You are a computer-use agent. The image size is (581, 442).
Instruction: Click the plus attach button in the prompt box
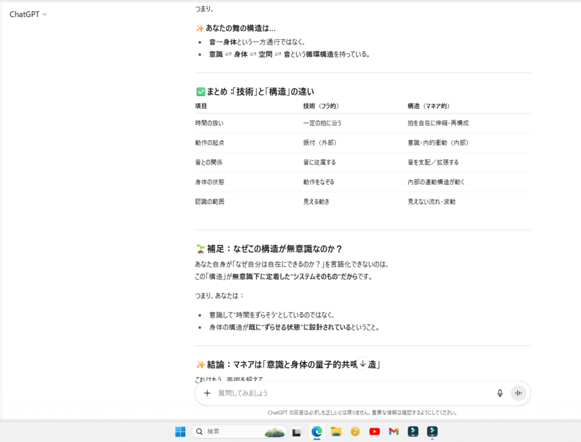pos(207,393)
